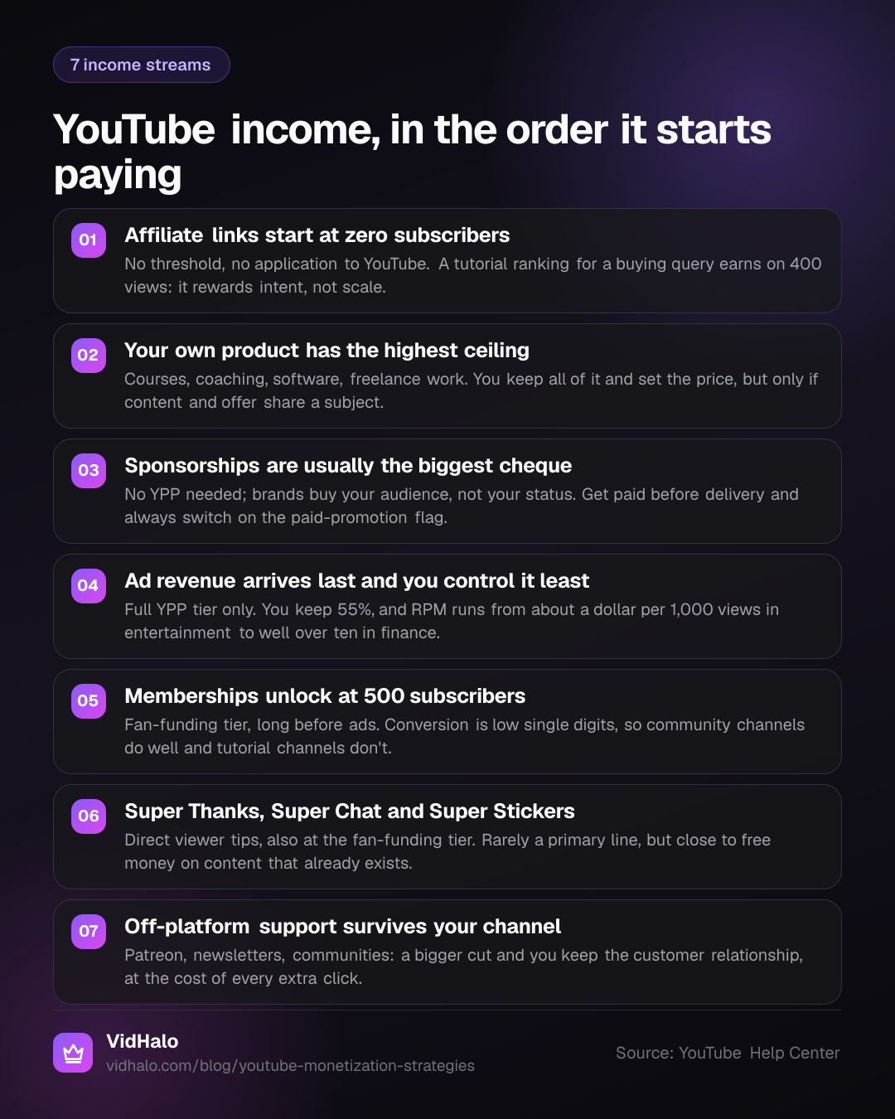Viewport: 895px width, 1119px height.
Task: Click 'Super Thanks, Super Chat and Super Stickers' heading
Action: [350, 811]
